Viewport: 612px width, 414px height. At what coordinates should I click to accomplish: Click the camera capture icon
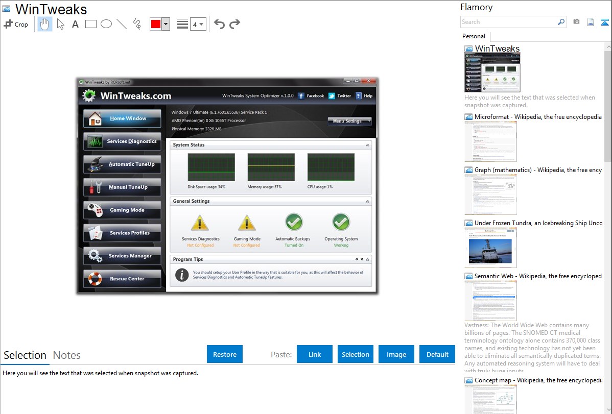[576, 22]
